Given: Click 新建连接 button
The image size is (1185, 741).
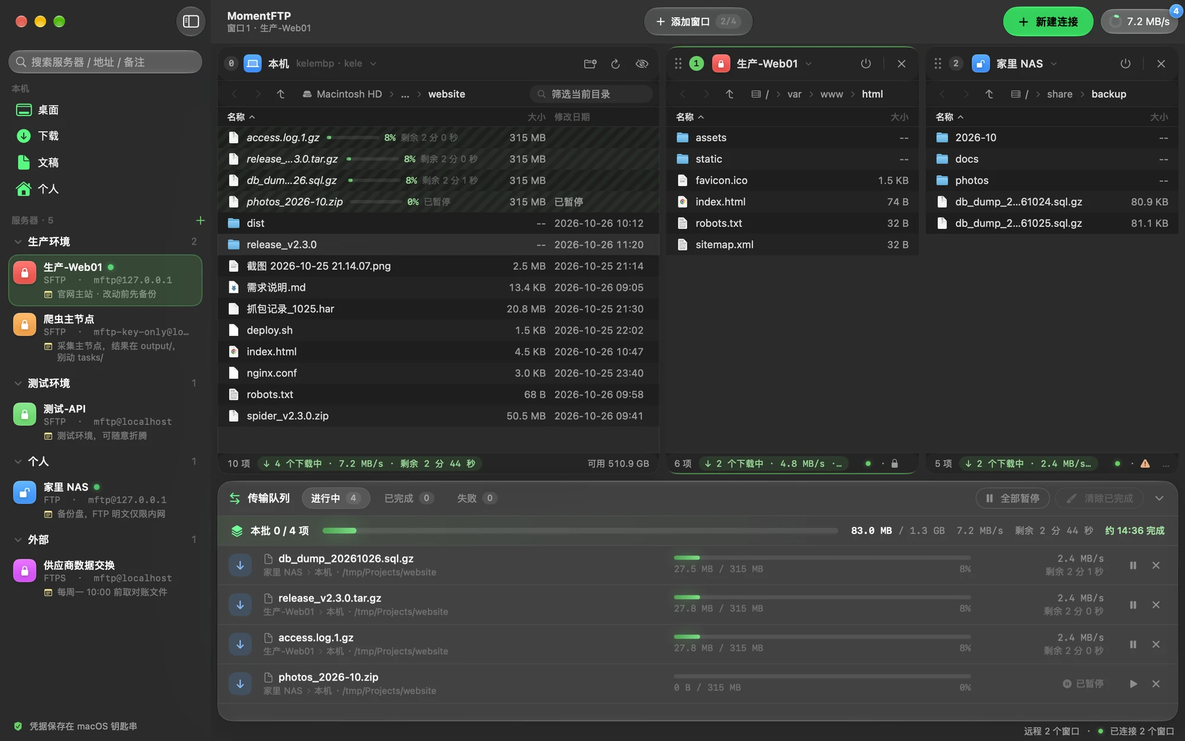Looking at the screenshot, I should pyautogui.click(x=1048, y=21).
